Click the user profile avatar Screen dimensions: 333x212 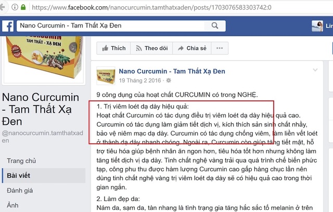[317, 26]
